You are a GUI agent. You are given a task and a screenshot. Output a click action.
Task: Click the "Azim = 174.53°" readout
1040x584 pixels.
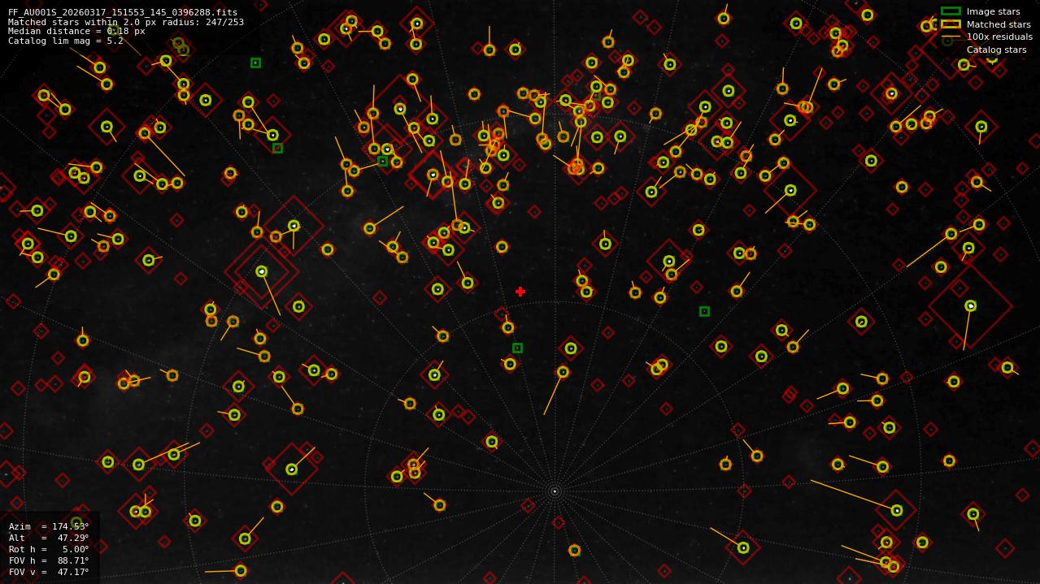click(x=49, y=526)
